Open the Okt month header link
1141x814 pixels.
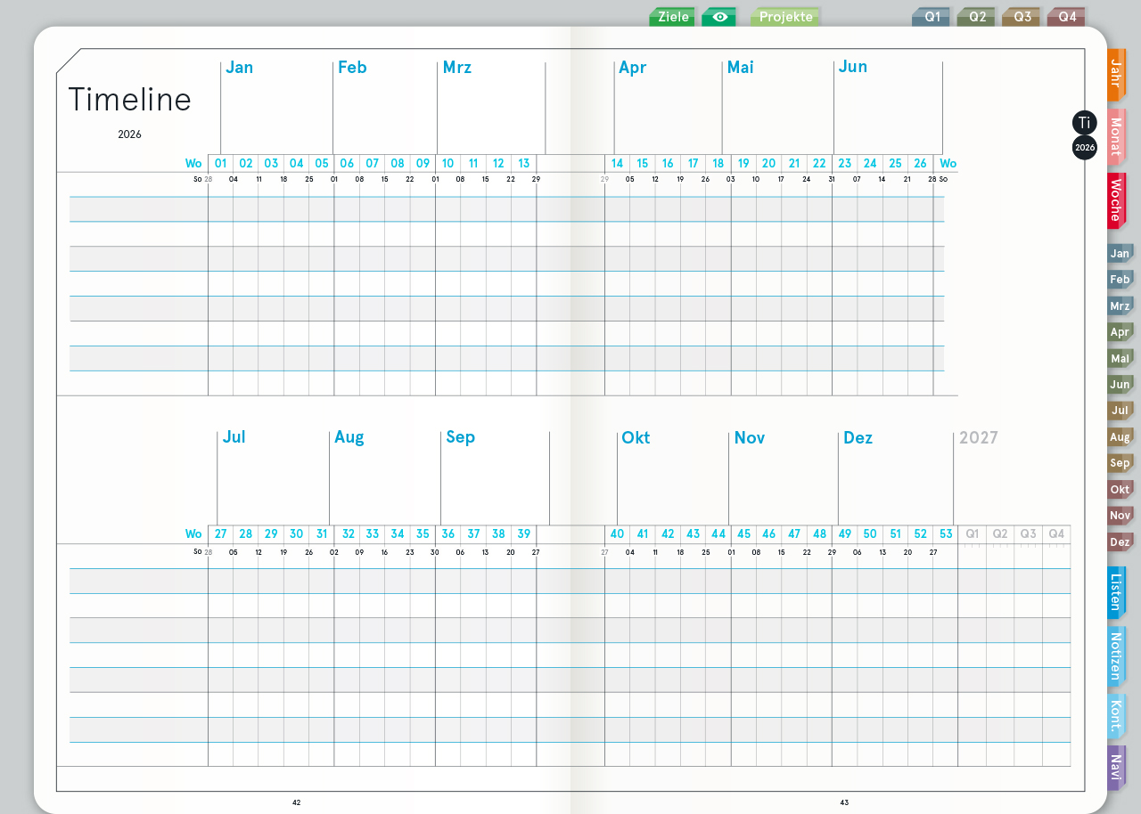click(636, 438)
